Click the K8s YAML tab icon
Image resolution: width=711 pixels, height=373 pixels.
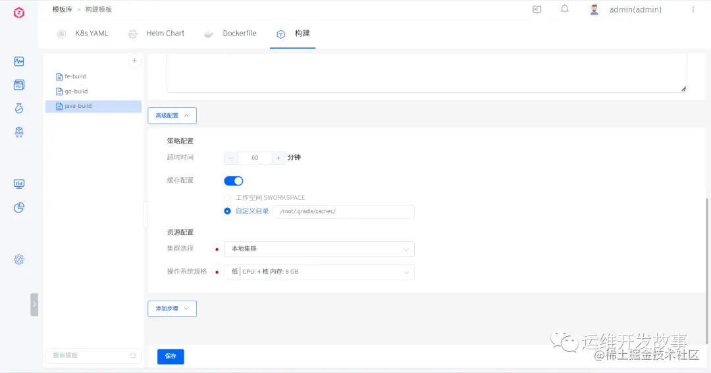click(x=61, y=34)
